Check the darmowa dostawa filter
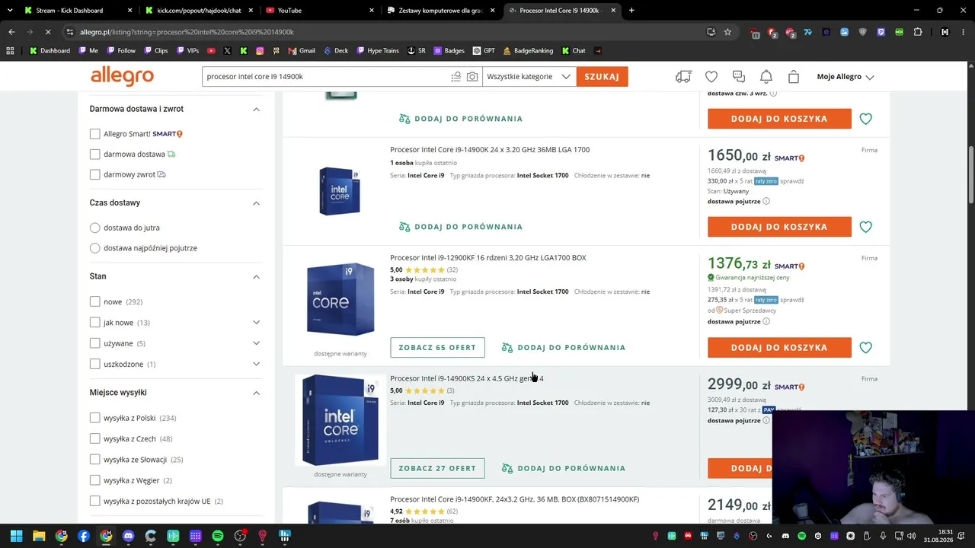 pyautogui.click(x=94, y=155)
